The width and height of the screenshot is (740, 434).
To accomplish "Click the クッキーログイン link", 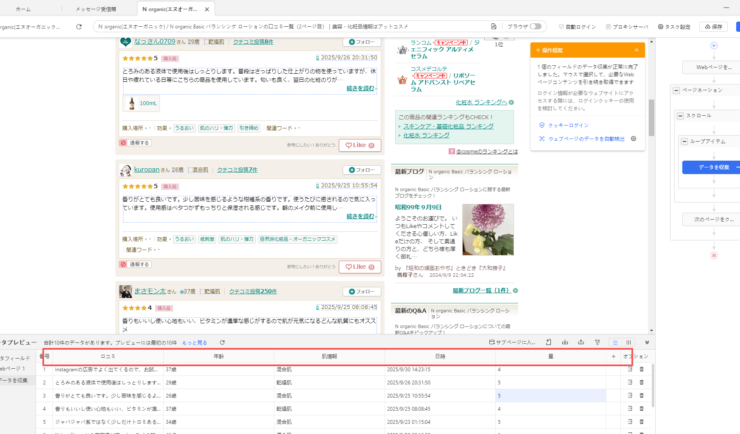I will [568, 125].
